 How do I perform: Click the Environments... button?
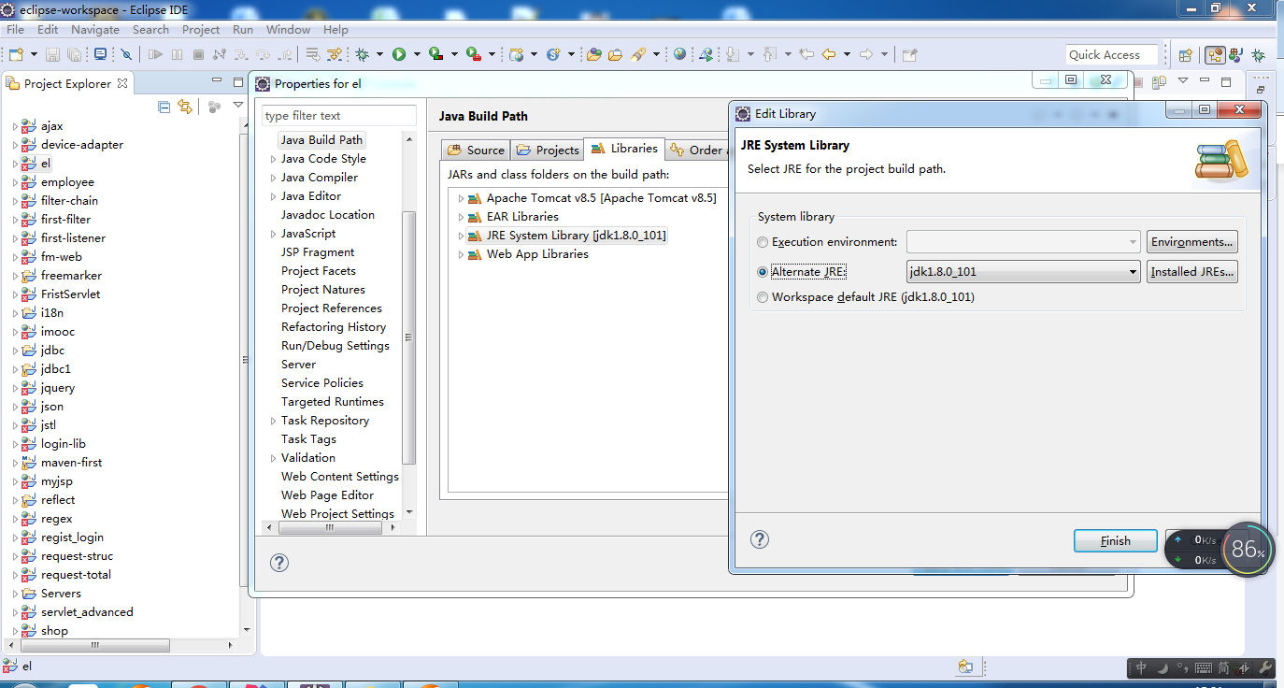coord(1191,242)
